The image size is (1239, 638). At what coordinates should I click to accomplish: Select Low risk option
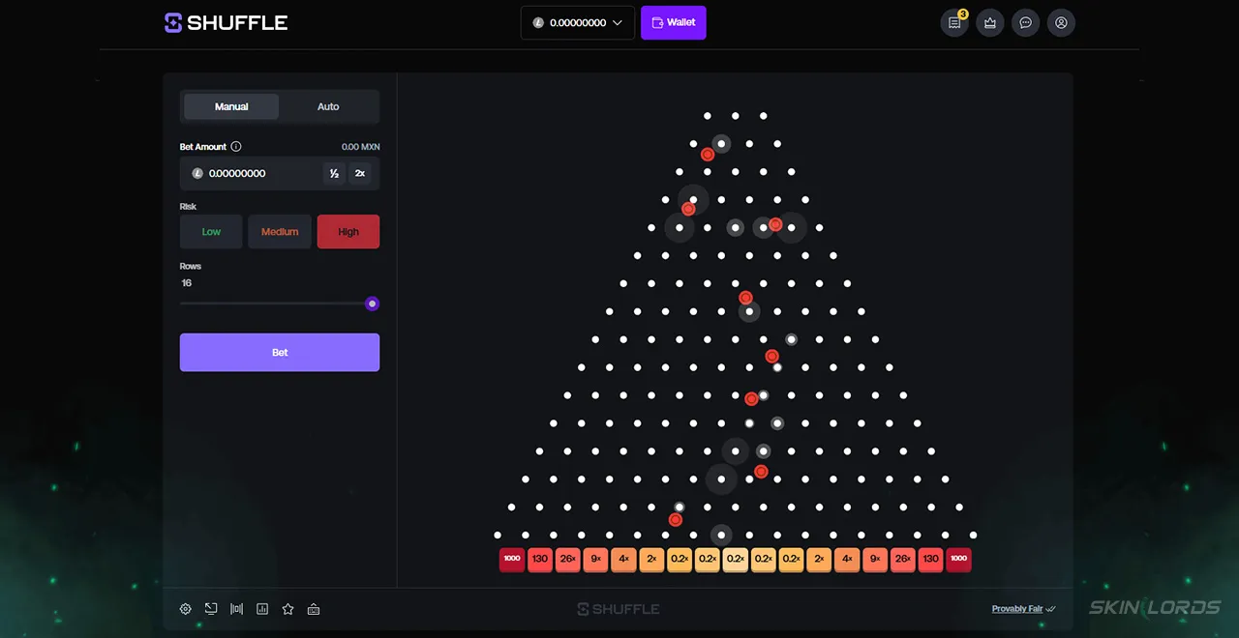click(211, 232)
